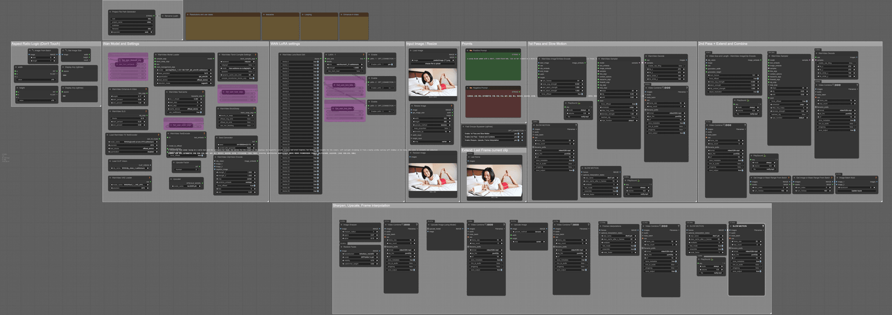Select the Last frame preview thumbnail

coord(494,180)
